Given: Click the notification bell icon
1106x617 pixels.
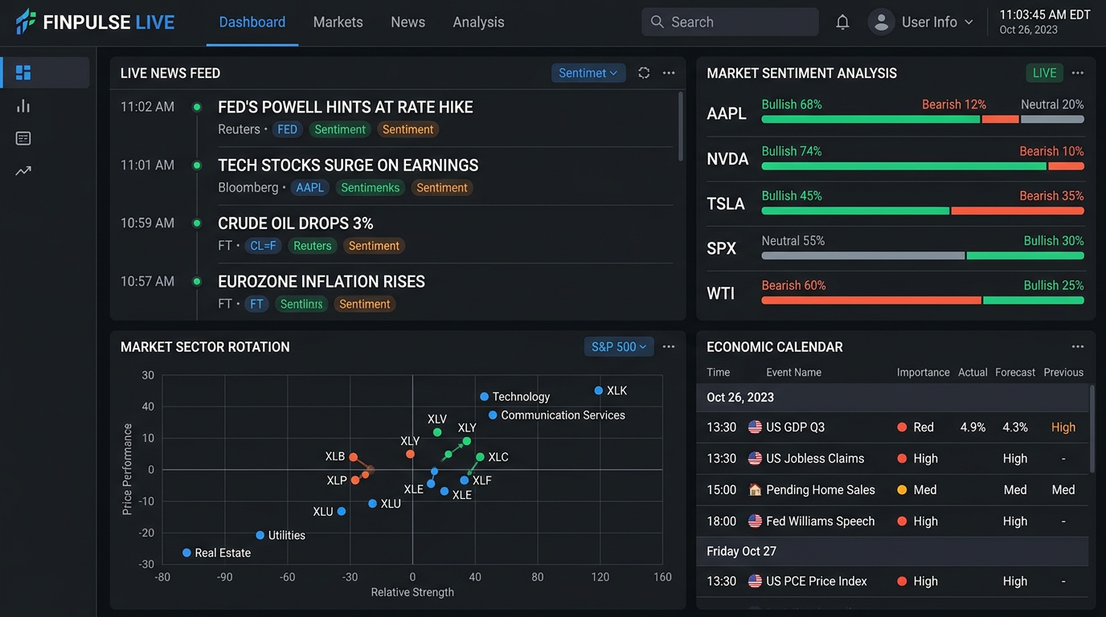Looking at the screenshot, I should tap(842, 22).
